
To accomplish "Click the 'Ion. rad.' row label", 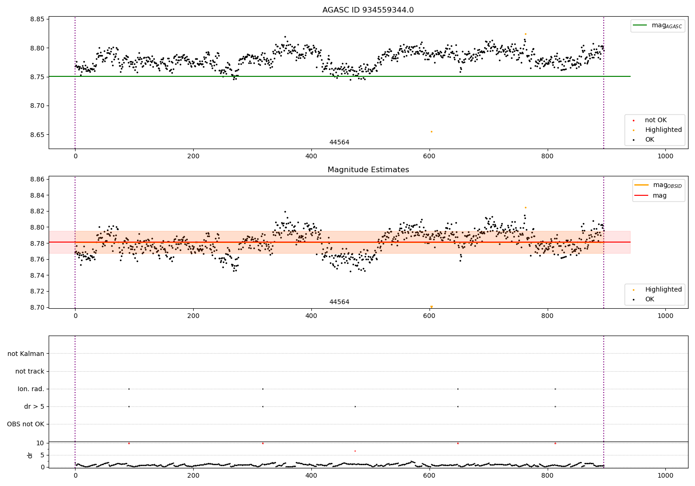I will coord(31,389).
